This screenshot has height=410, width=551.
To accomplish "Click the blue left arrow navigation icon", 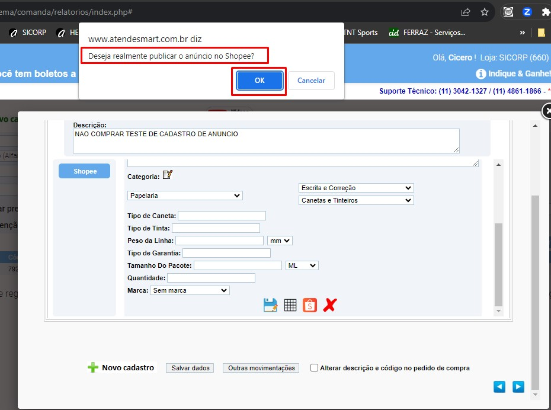I will coord(499,387).
